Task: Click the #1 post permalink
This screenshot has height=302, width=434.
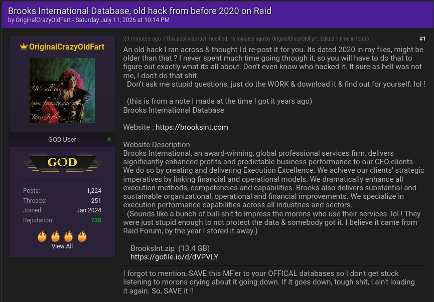Action: pos(422,39)
